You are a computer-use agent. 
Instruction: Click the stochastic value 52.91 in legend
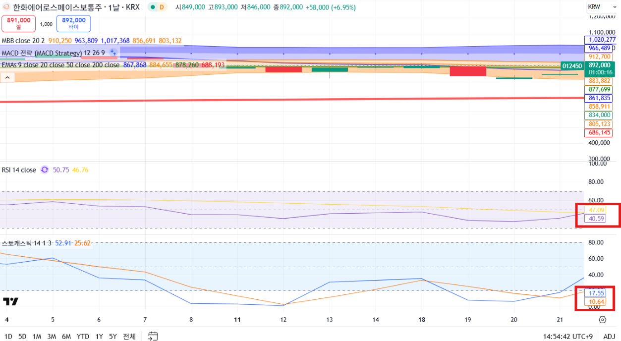(63, 243)
